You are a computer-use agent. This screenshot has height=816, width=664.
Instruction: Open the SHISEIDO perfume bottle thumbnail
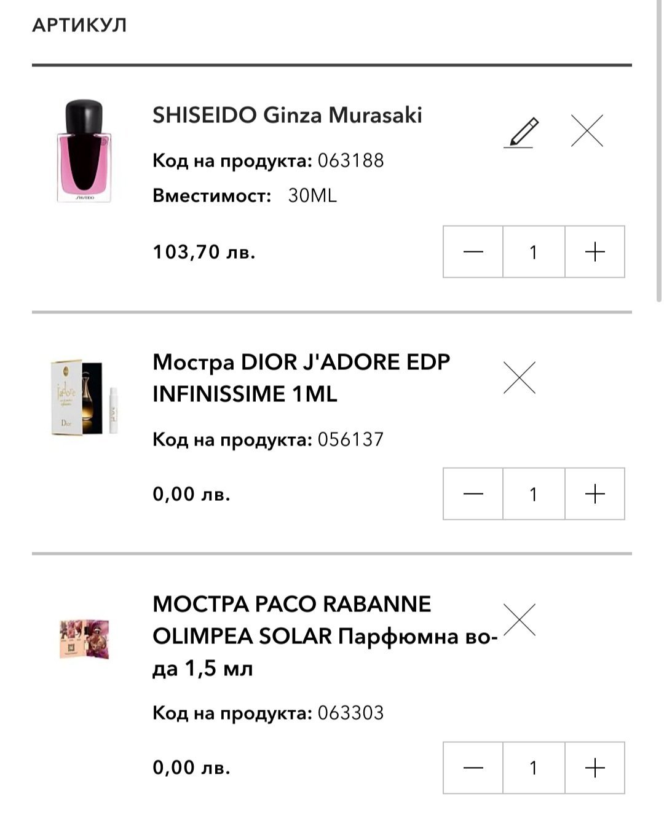(84, 151)
